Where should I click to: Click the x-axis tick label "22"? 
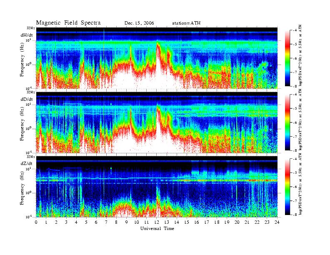[x=257, y=222]
